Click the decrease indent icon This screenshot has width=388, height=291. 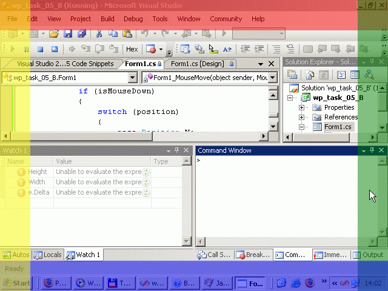pos(245,49)
